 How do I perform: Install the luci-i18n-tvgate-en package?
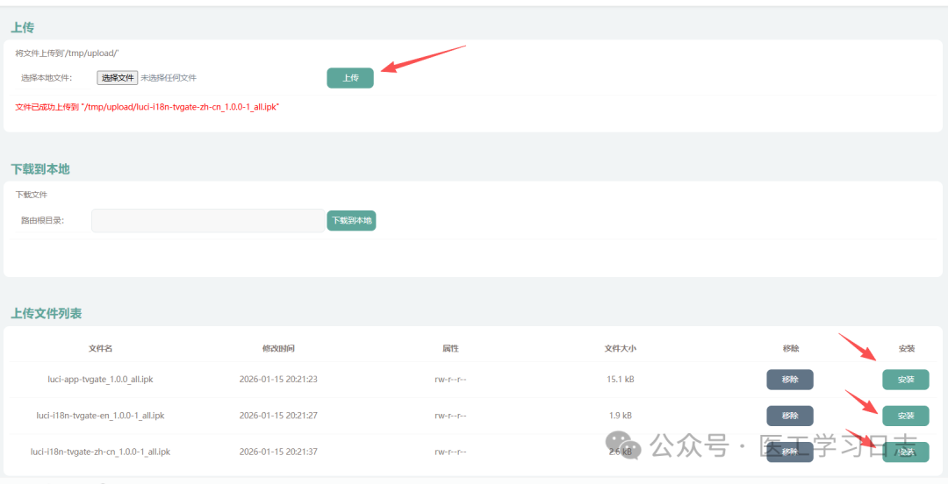point(905,416)
